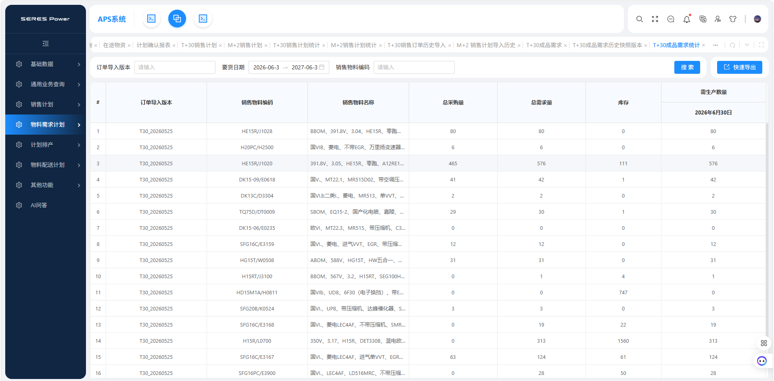Switch to M+2 销售计划导入历史 tab

(486, 45)
